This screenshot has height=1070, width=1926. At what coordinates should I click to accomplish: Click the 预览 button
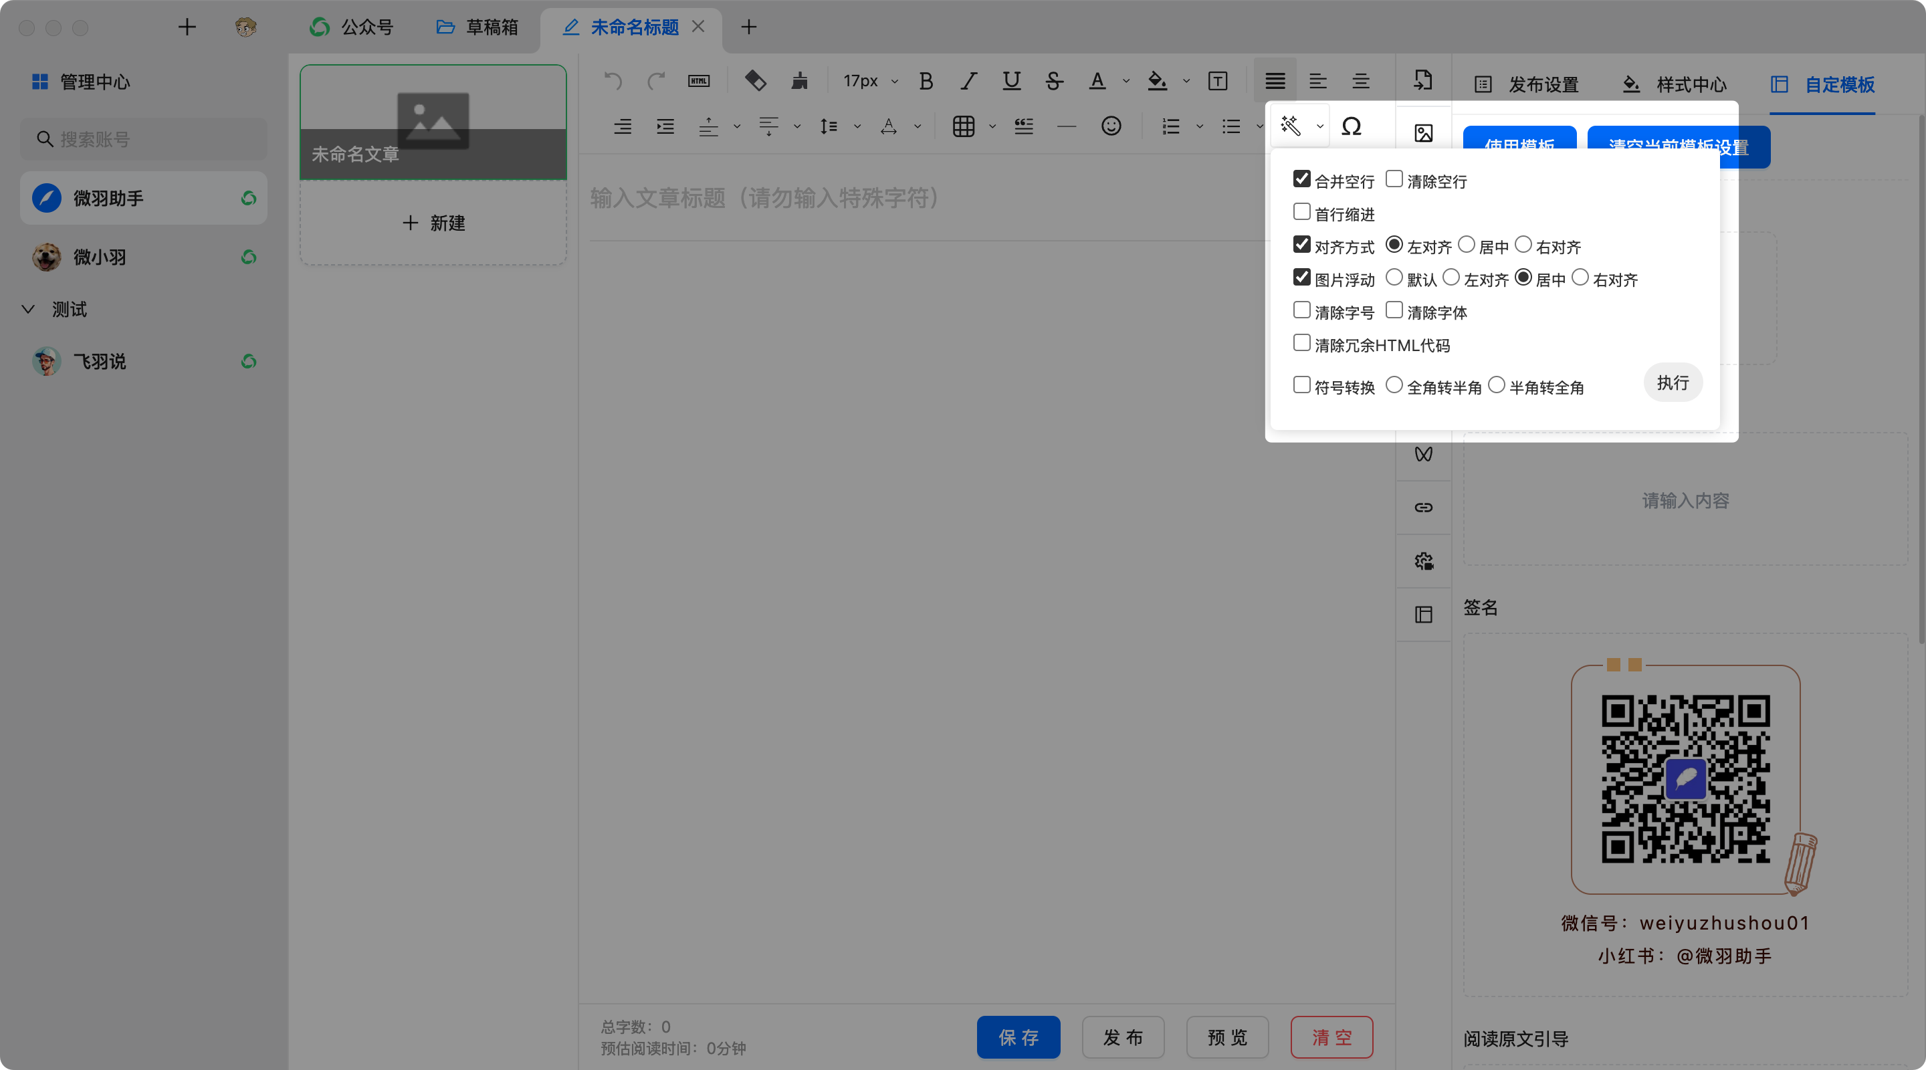1228,1037
